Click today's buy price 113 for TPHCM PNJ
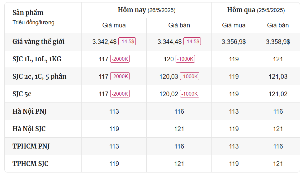Viewport: 303px width, 175px height. coord(114,146)
